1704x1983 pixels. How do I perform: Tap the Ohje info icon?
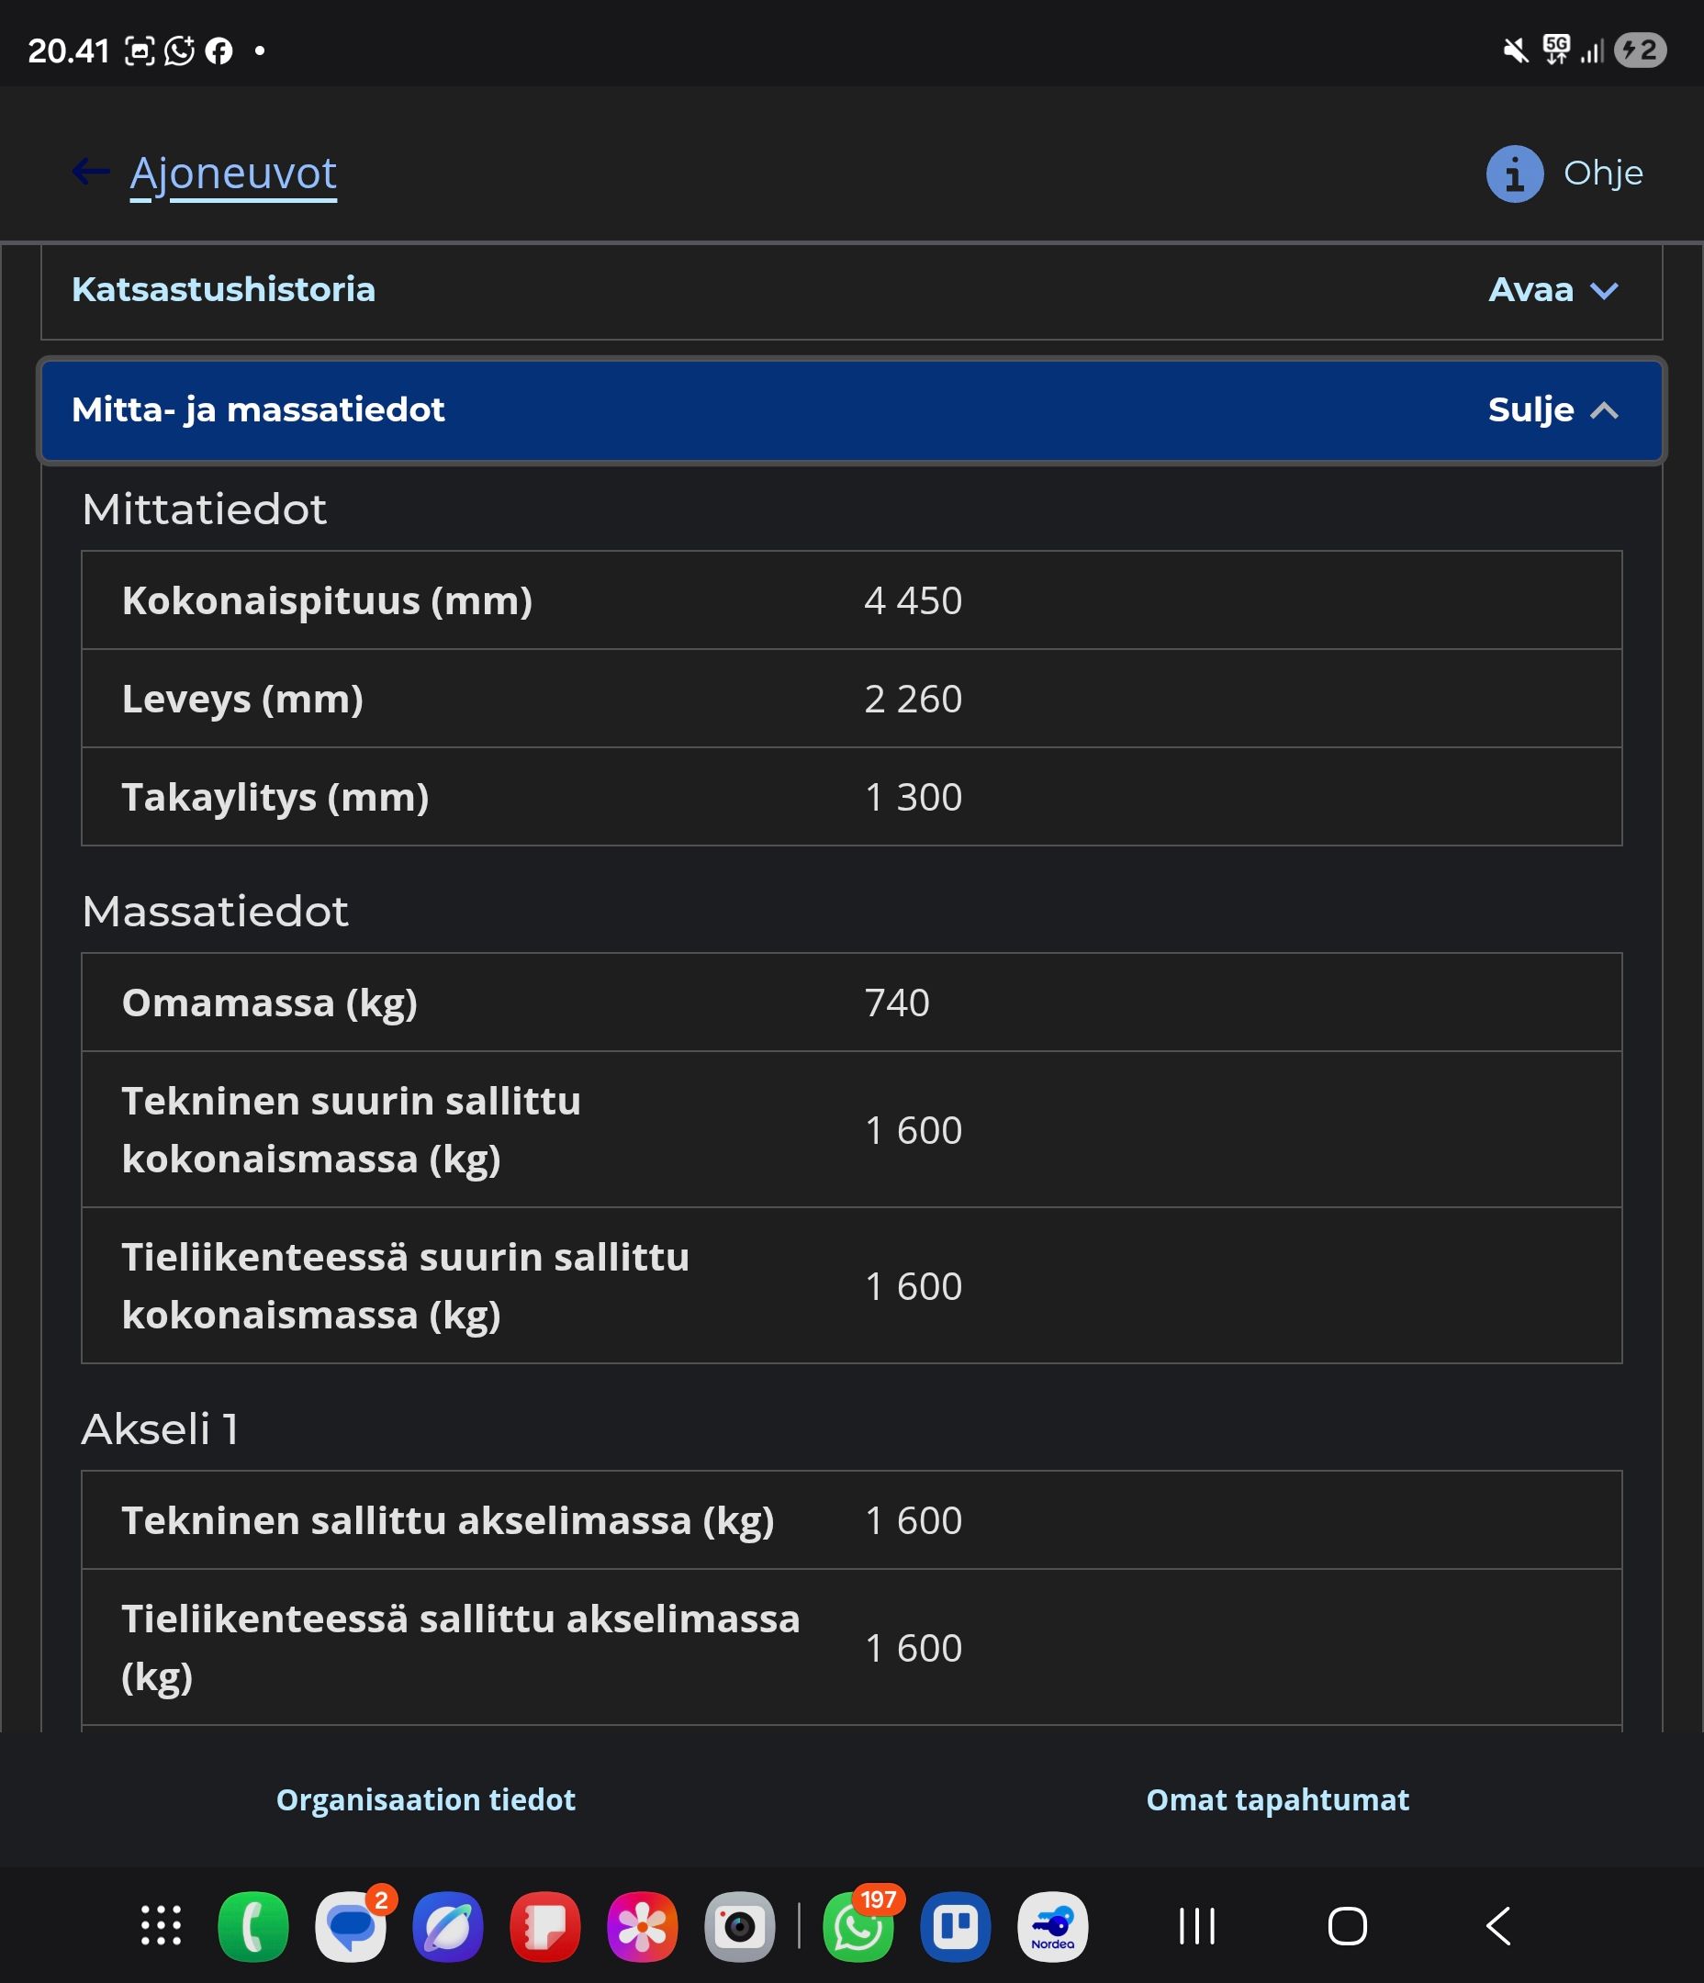1515,174
